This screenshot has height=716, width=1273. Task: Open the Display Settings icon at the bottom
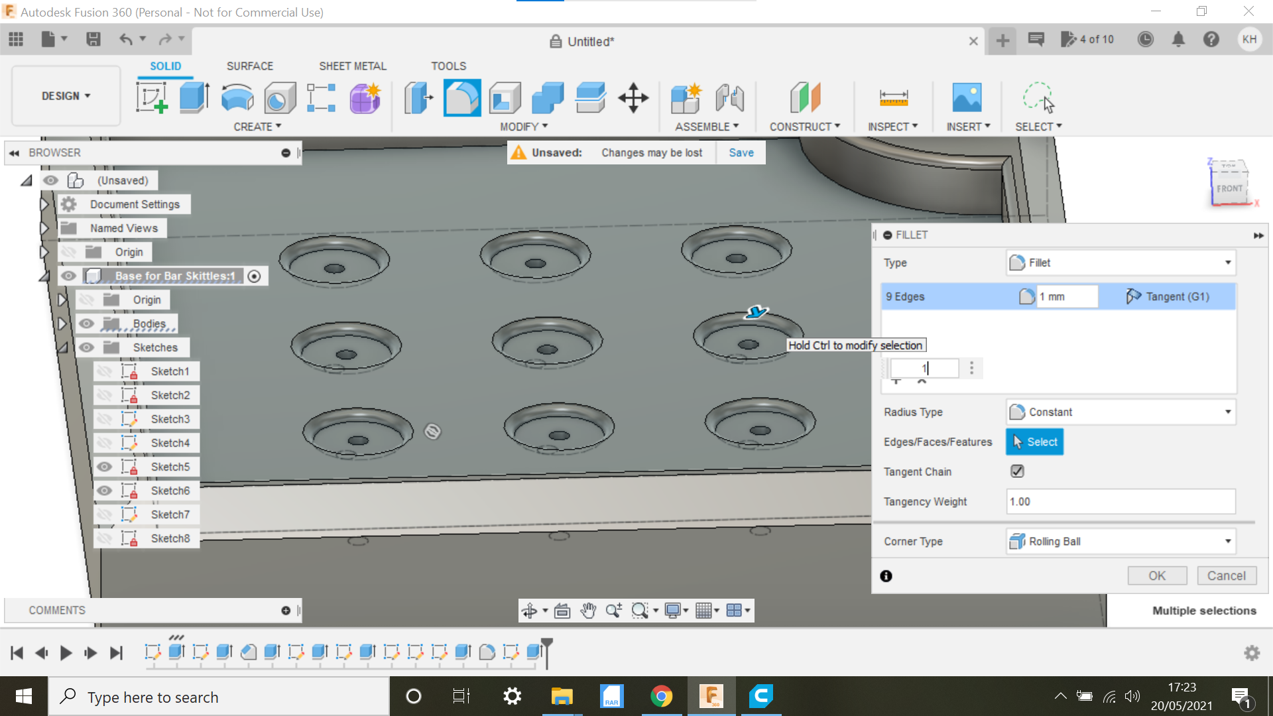point(673,610)
